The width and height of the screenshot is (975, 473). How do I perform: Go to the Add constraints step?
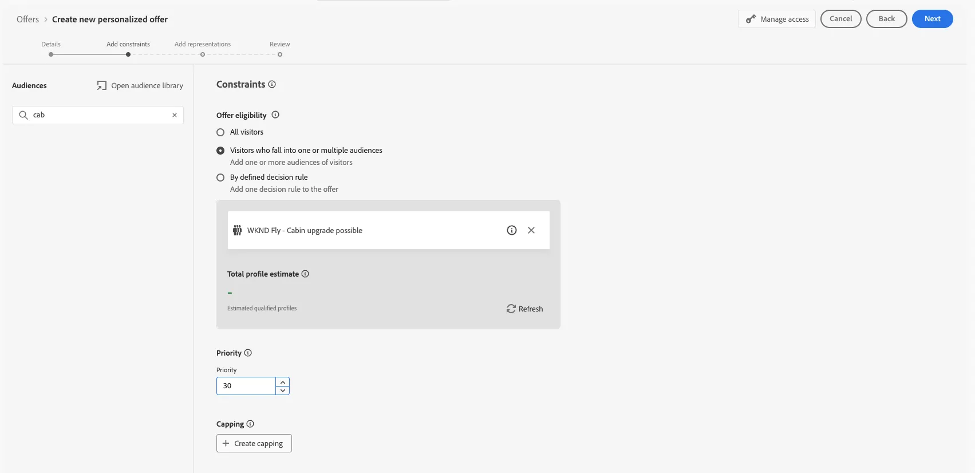click(x=128, y=54)
